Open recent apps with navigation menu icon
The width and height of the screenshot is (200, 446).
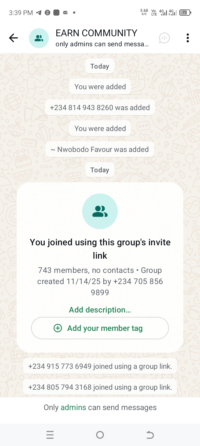tap(50, 435)
